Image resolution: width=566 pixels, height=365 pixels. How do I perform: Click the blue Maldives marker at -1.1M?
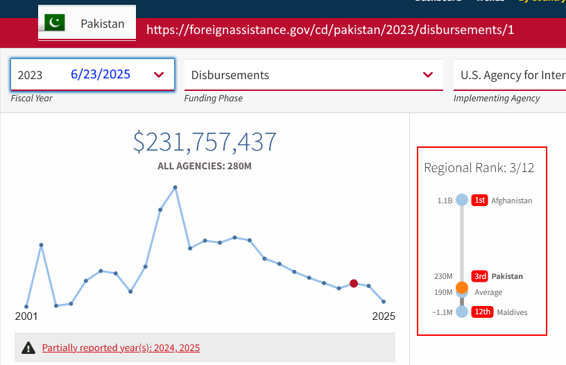coord(462,312)
